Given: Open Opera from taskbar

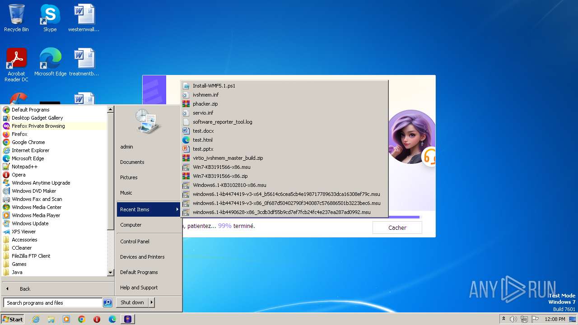Looking at the screenshot, I should click(97, 319).
